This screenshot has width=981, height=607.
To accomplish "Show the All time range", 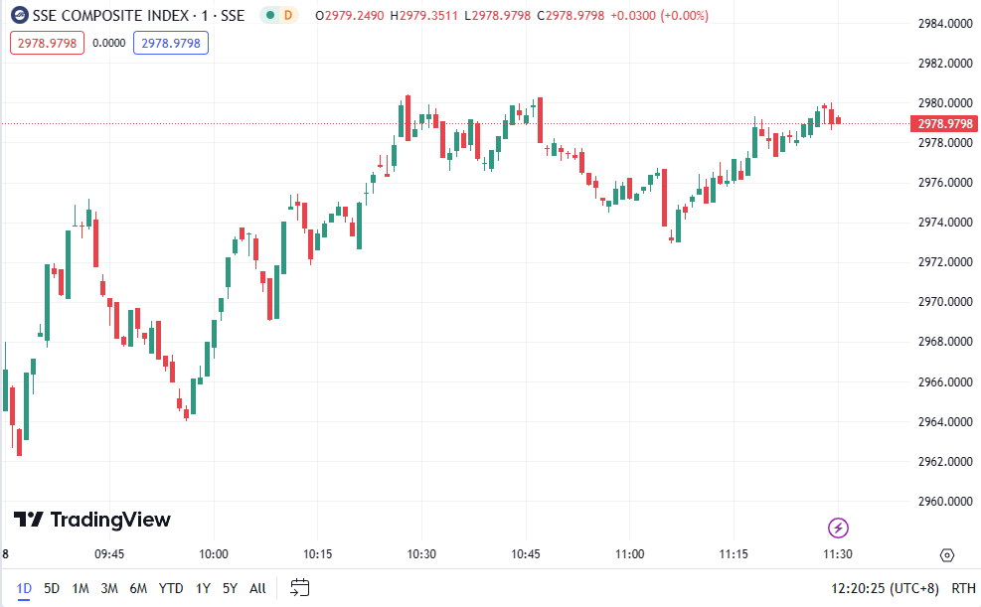I will point(257,588).
